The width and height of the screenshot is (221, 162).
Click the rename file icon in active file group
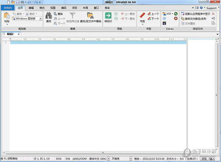(x=213, y=18)
